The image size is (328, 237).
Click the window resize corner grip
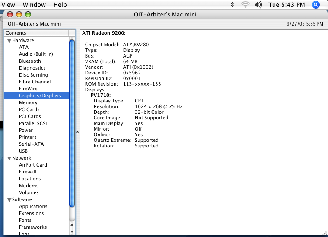tap(325, 232)
